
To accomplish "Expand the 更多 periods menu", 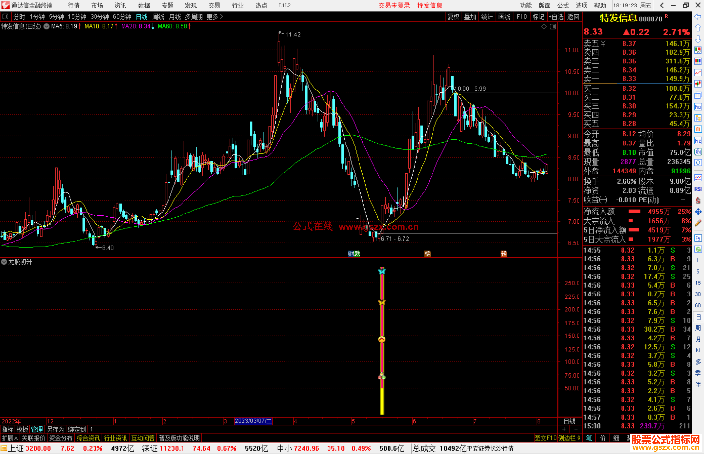I will (x=214, y=17).
